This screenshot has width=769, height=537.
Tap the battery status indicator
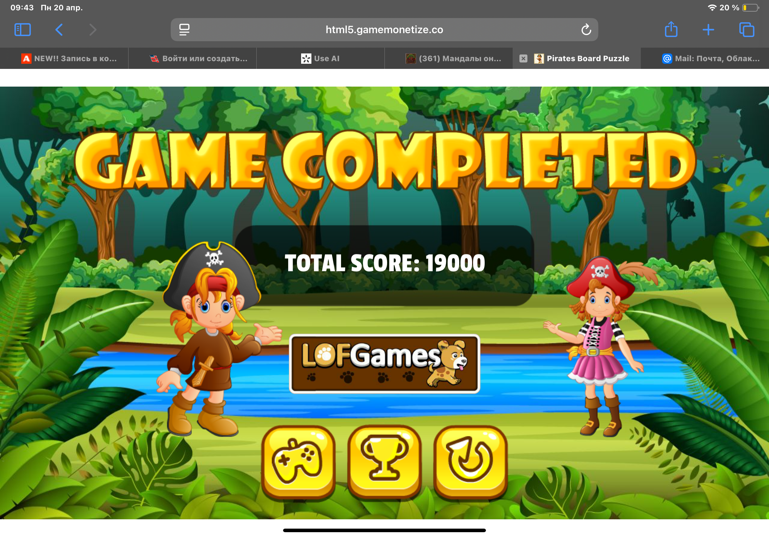pos(750,8)
